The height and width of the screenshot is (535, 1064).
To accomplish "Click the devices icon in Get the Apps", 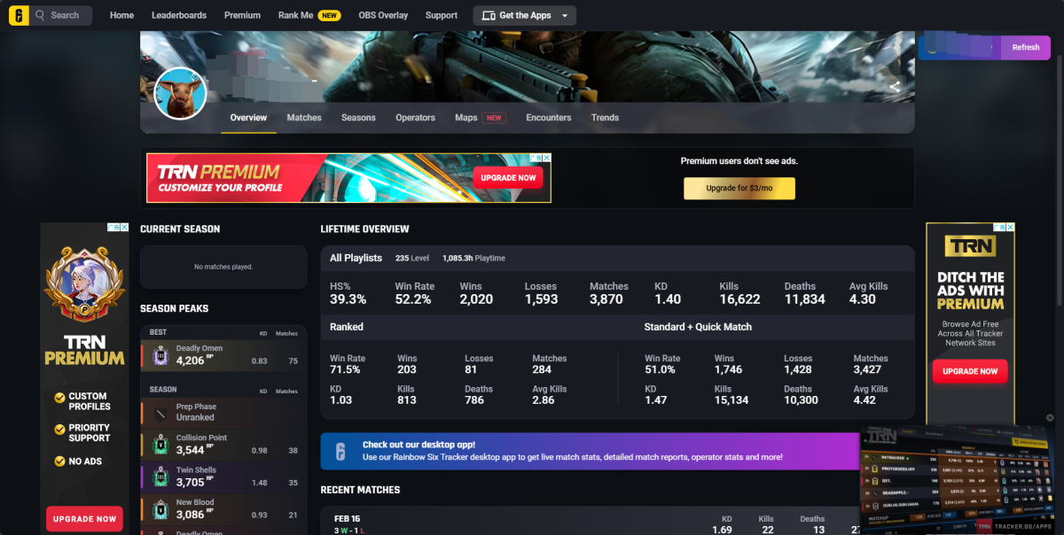I will (489, 15).
